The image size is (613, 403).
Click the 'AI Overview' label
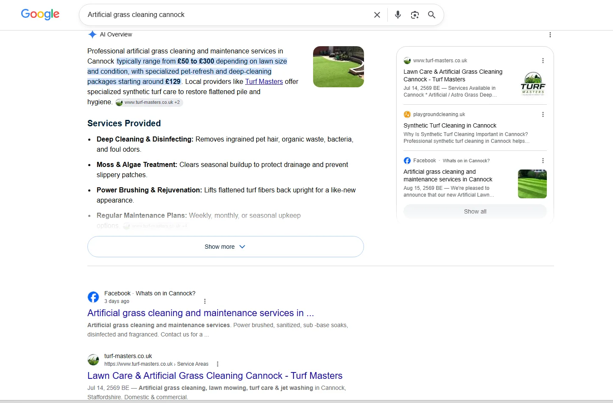(116, 34)
